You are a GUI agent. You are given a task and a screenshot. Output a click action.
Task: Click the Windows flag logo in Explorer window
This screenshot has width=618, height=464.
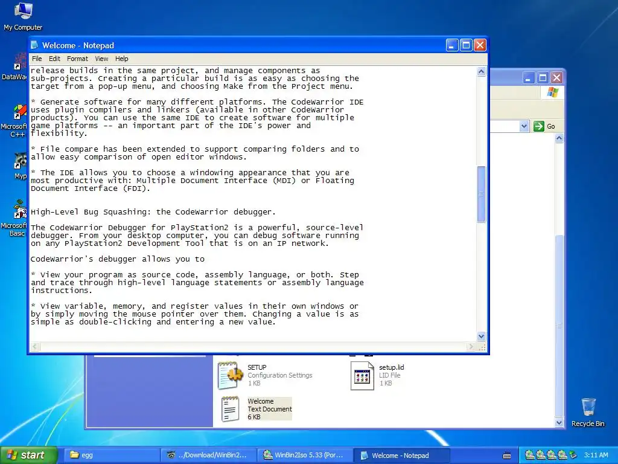(x=553, y=92)
